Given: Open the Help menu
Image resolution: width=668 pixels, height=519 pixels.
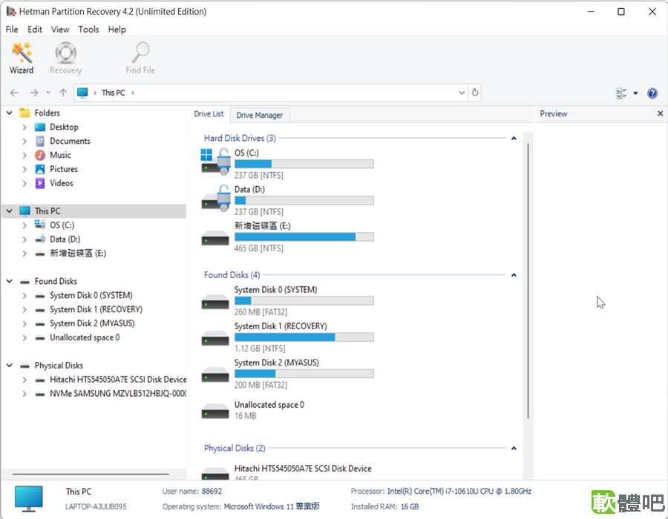Looking at the screenshot, I should click(117, 30).
